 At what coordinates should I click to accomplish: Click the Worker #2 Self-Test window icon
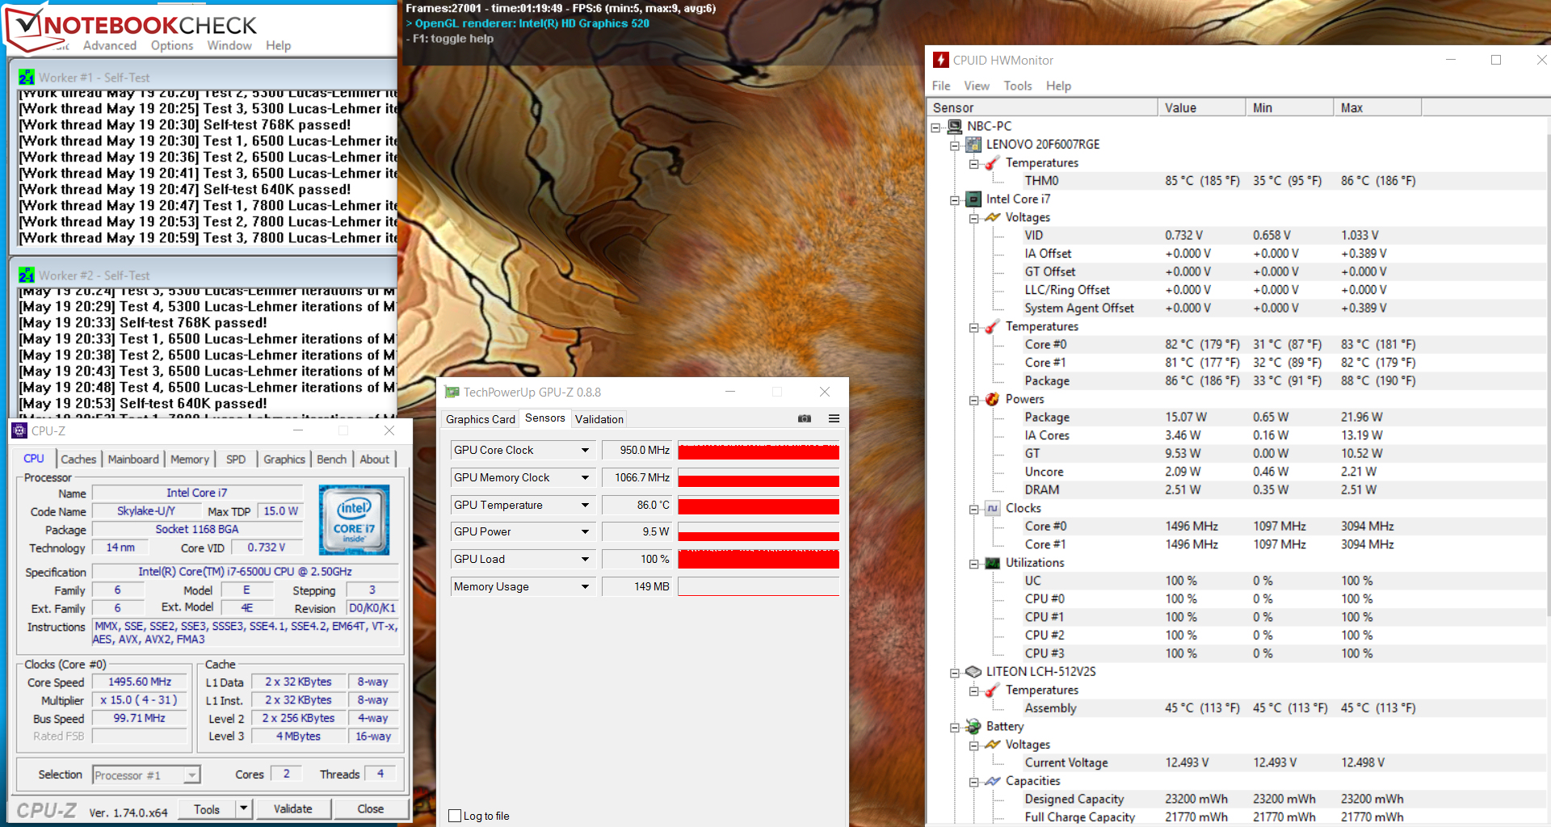pyautogui.click(x=27, y=275)
